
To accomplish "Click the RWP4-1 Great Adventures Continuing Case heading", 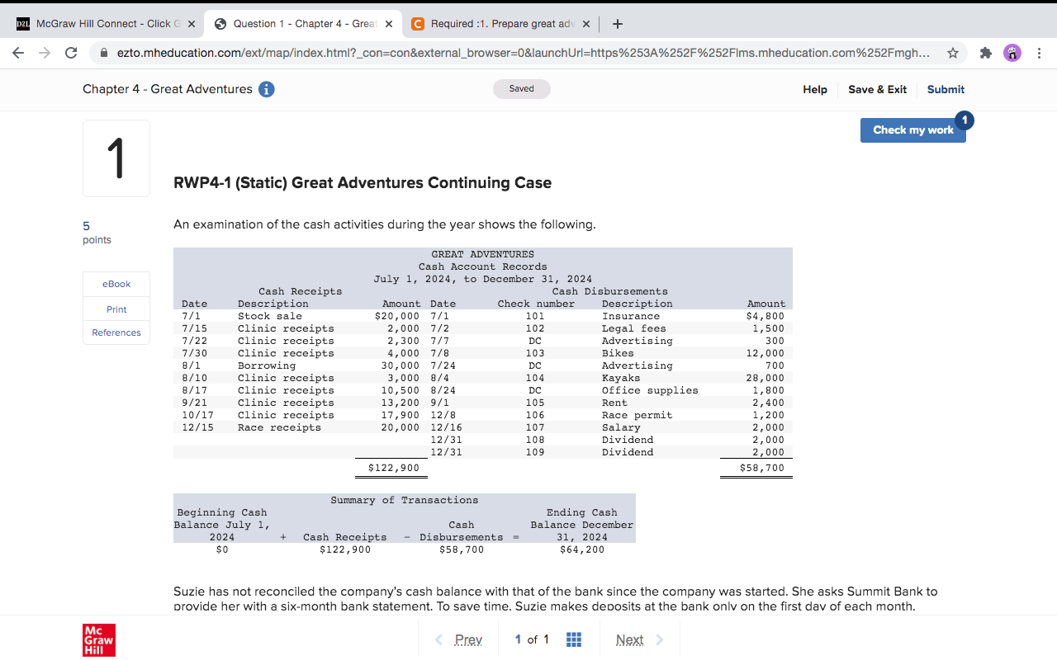I will point(363,182).
